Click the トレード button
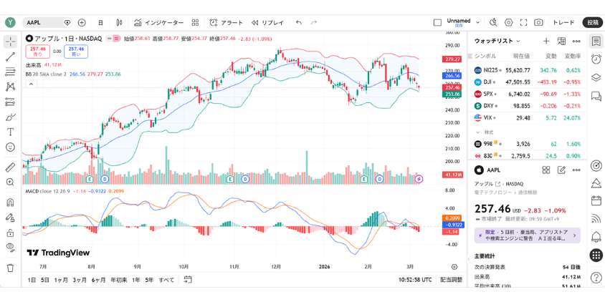Viewport: 605px width, 302px height. click(x=563, y=22)
